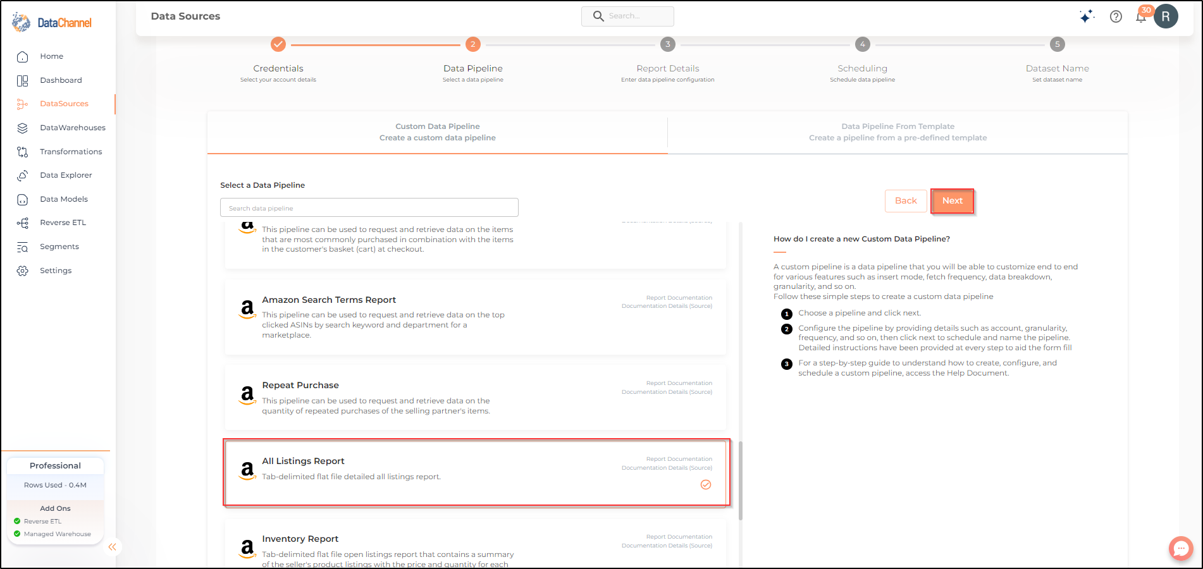The image size is (1203, 569).
Task: Click the DataChannel logo
Action: coord(52,23)
